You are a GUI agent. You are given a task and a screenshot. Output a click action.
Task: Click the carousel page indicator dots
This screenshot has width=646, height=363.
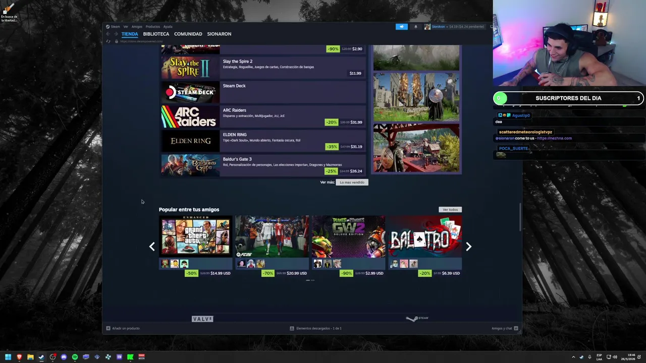click(310, 280)
